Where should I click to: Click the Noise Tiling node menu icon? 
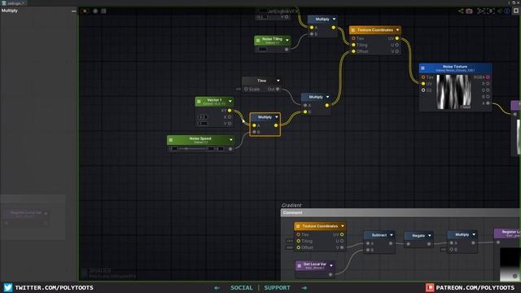258,41
